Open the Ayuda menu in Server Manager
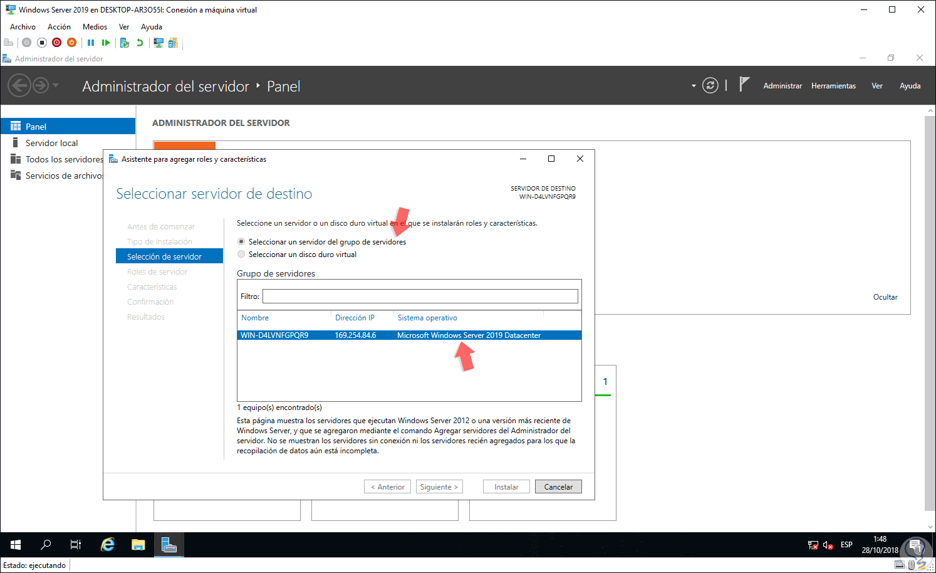The height and width of the screenshot is (573, 936). click(x=910, y=86)
